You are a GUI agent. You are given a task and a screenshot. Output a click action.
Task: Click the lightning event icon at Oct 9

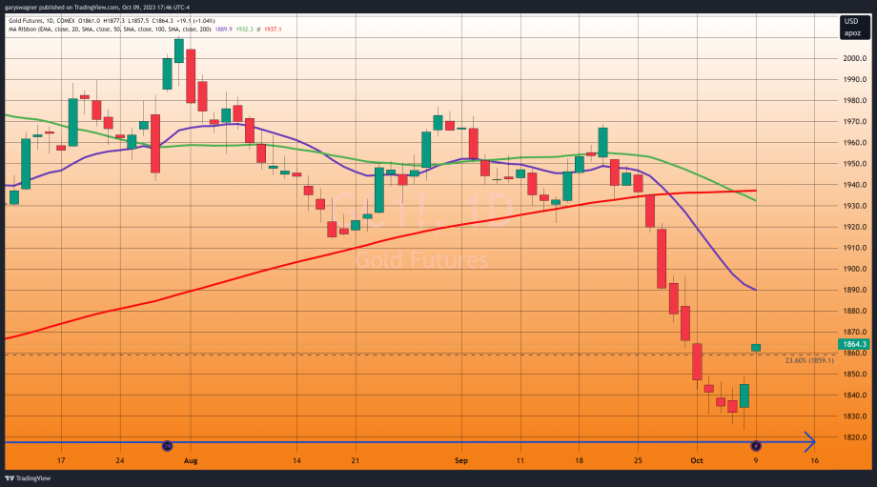[x=756, y=445]
